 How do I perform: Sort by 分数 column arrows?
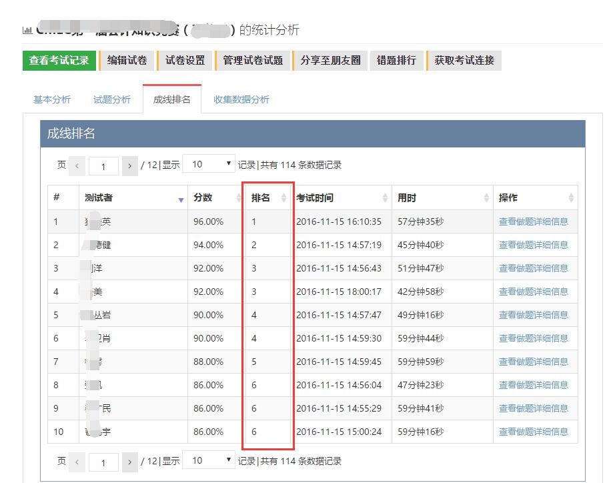(x=239, y=198)
